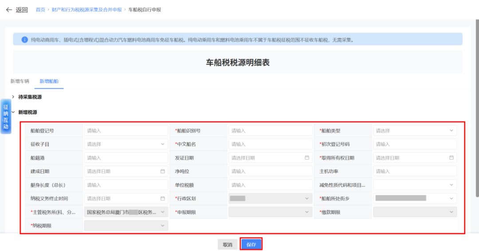Screen dimensions: 479x251
Task: Open the calendar icon in 发证日期 field
Action: (307, 158)
